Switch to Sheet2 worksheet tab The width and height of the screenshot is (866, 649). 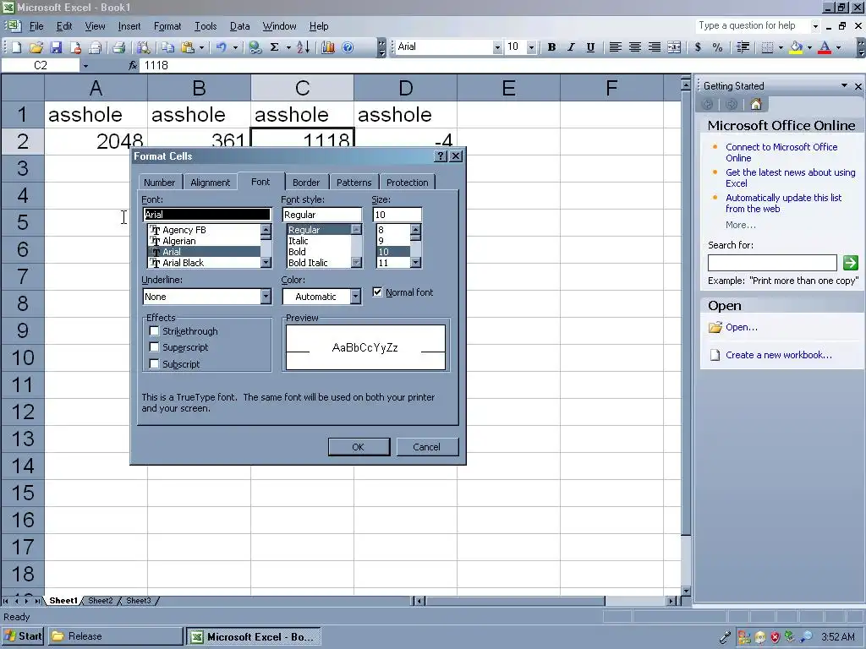click(100, 601)
